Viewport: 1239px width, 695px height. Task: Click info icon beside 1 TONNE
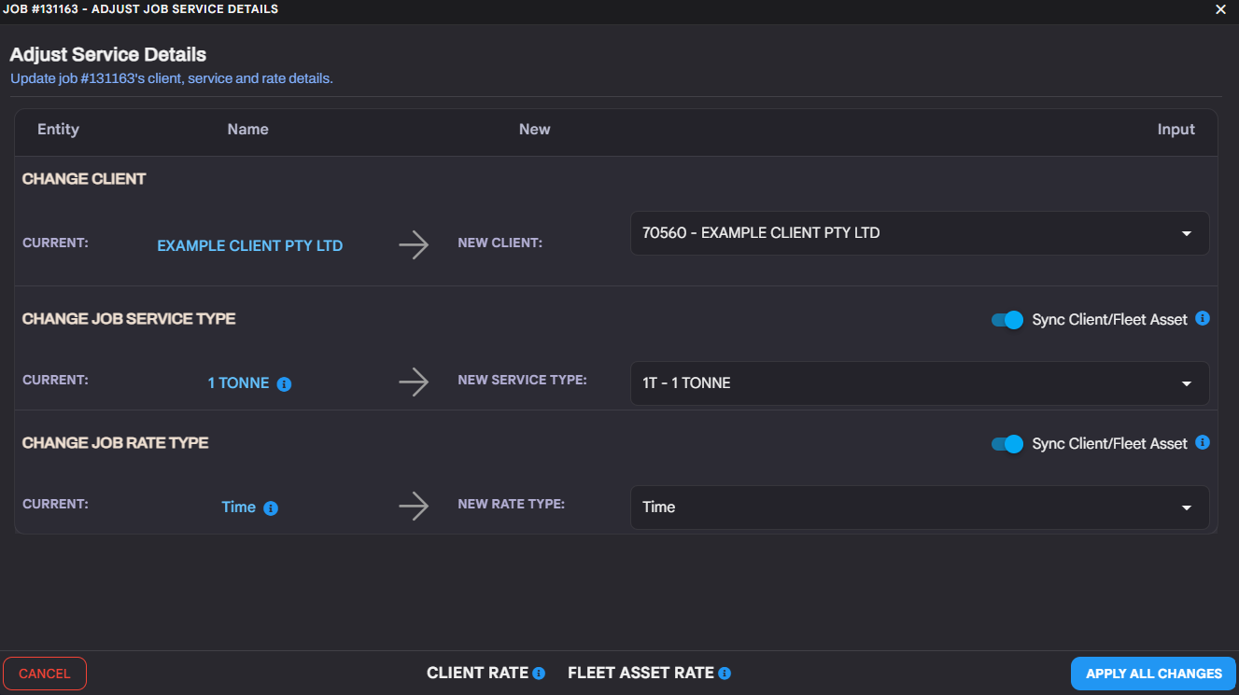285,384
